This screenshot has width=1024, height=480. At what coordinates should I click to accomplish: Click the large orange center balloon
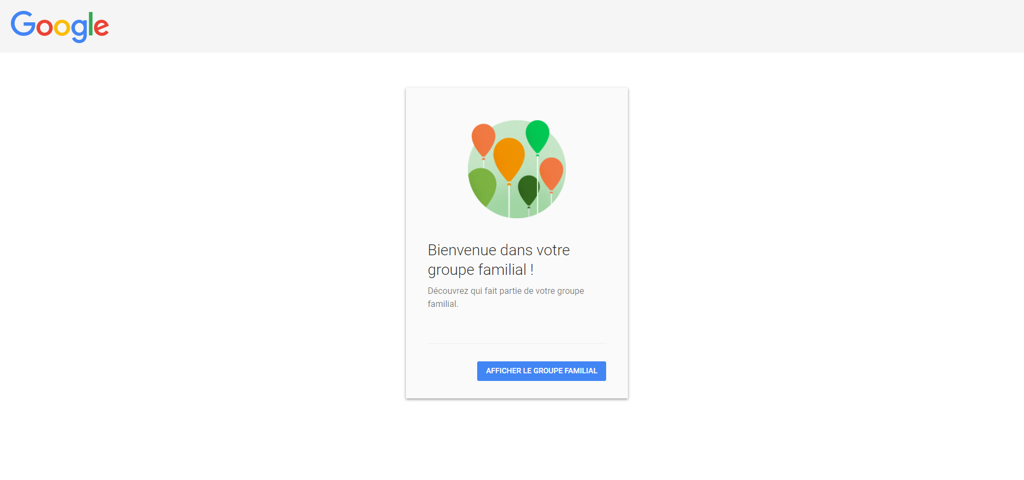pos(509,158)
